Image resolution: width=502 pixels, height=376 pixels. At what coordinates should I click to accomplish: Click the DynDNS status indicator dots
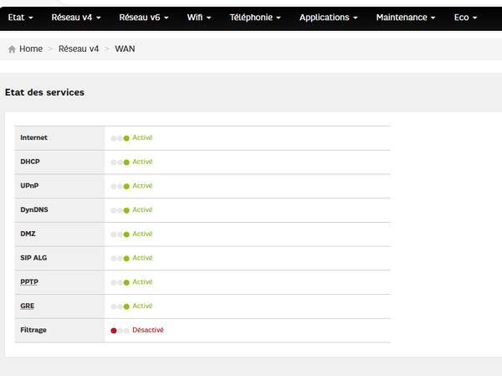pos(120,210)
